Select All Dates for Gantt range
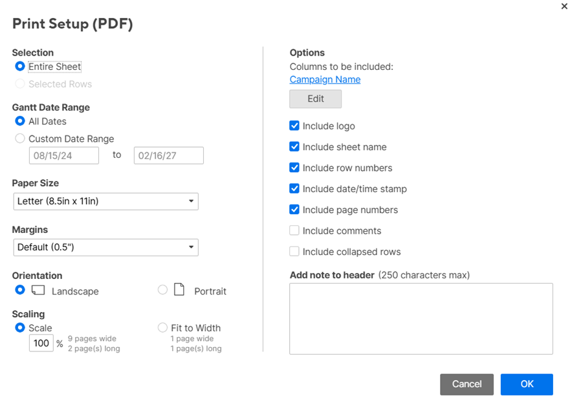The height and width of the screenshot is (400, 570). (20, 121)
